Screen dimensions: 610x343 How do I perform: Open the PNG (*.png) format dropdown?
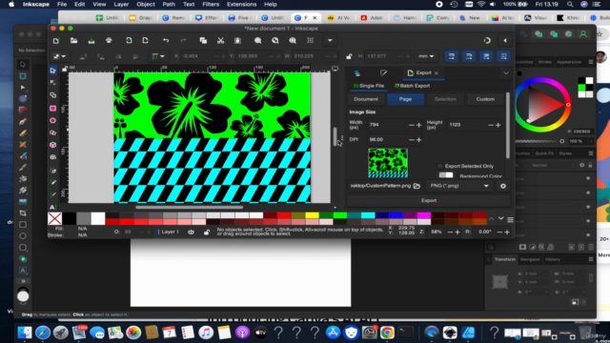pos(459,186)
